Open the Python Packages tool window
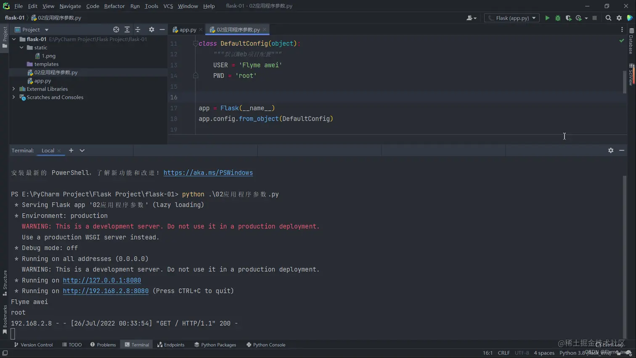Viewport: 636px width, 358px height. (x=215, y=345)
